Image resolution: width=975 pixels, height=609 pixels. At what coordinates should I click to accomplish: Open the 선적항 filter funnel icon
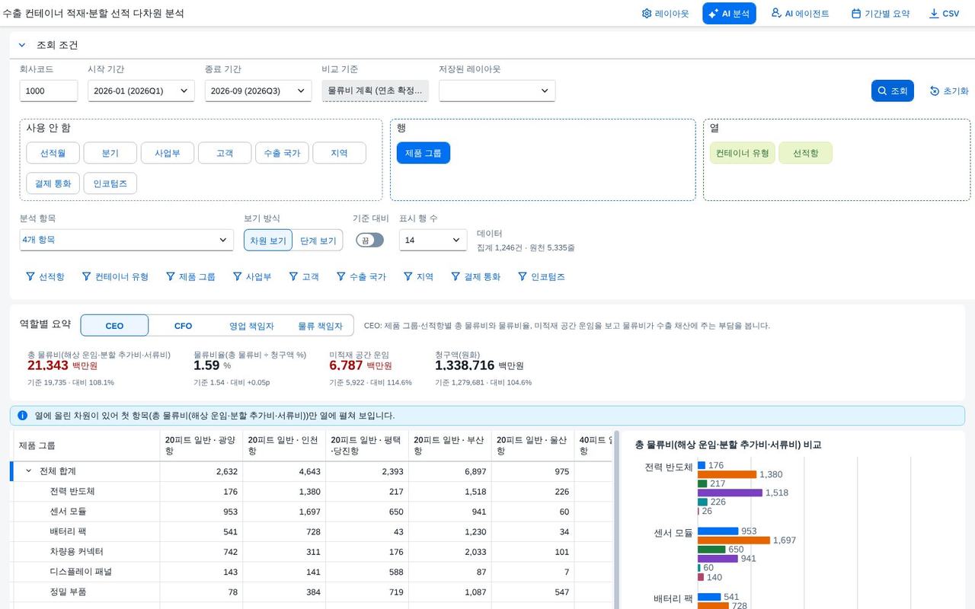coord(30,276)
